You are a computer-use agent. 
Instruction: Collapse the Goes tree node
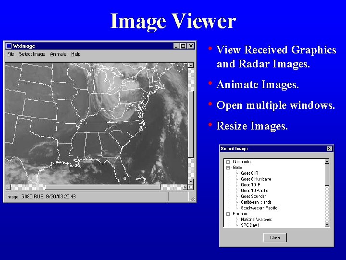click(x=228, y=168)
